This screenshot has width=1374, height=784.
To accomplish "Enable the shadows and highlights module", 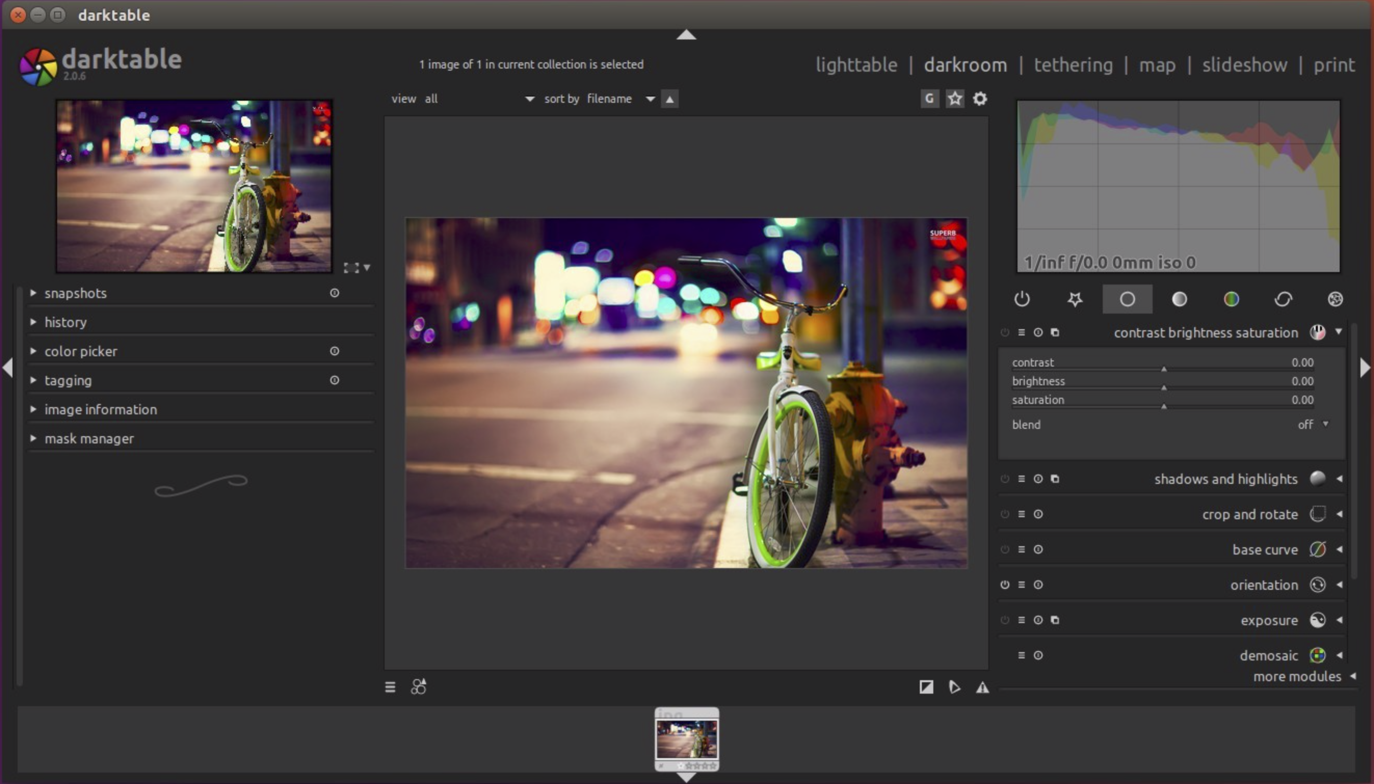I will point(1005,479).
